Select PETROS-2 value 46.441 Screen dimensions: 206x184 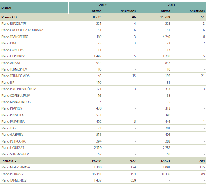97,174
